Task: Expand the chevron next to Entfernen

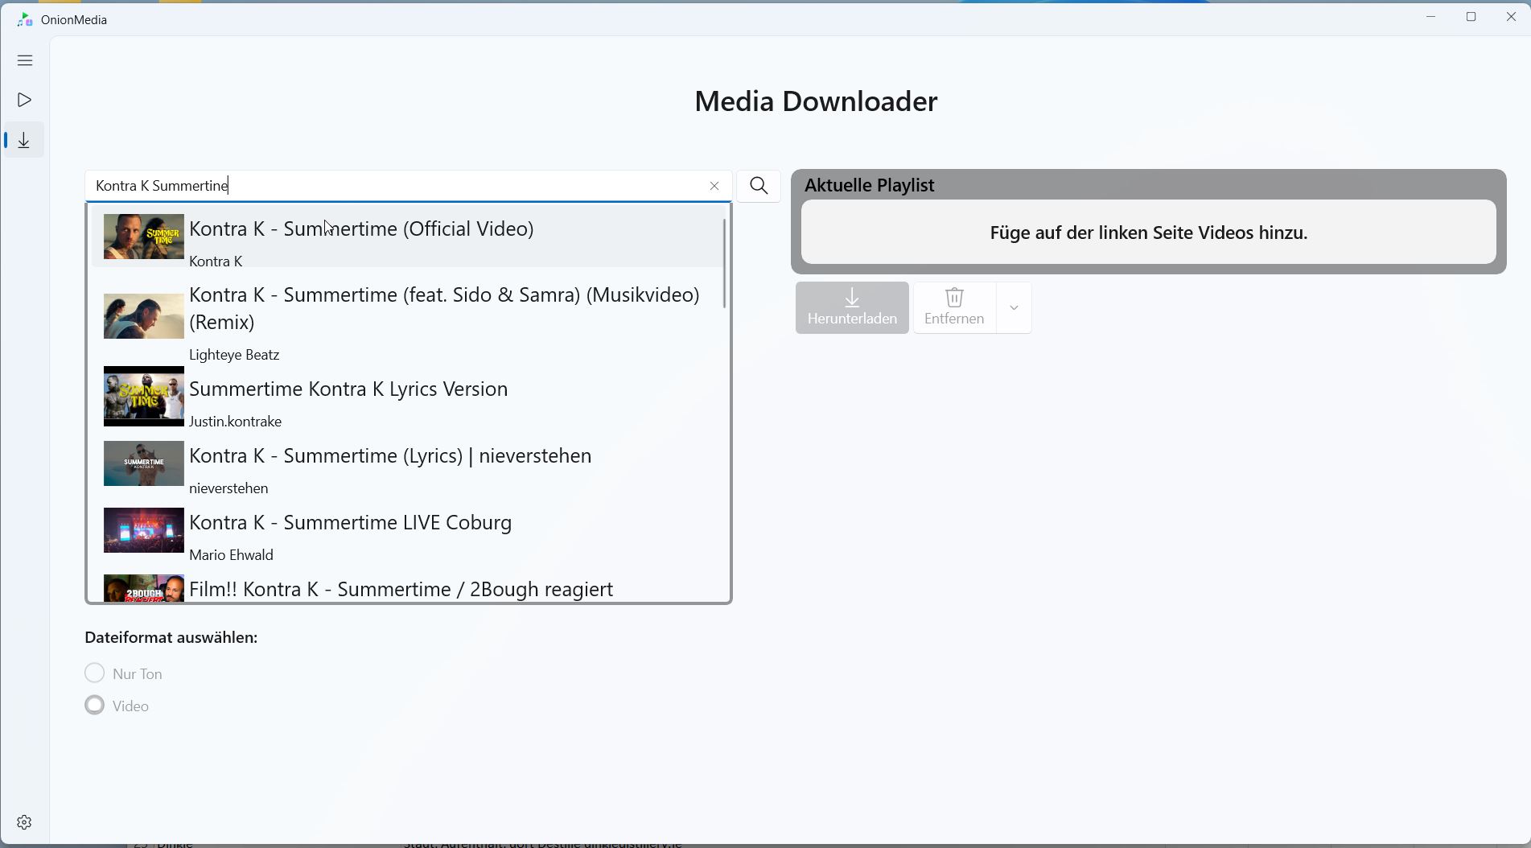Action: click(1014, 307)
